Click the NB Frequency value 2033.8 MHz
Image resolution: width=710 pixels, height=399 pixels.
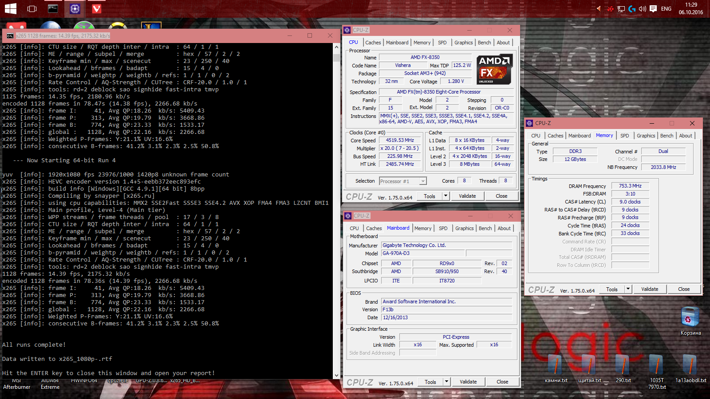point(663,167)
